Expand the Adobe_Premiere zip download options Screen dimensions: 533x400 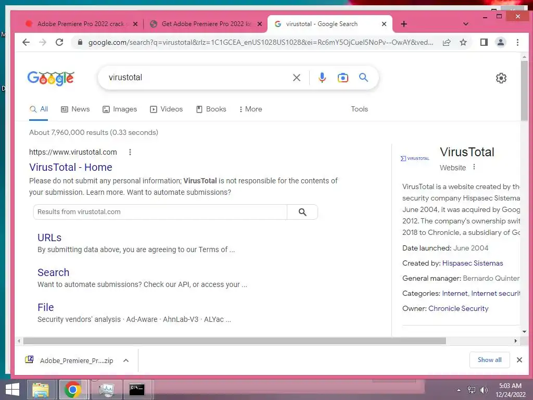point(126,360)
